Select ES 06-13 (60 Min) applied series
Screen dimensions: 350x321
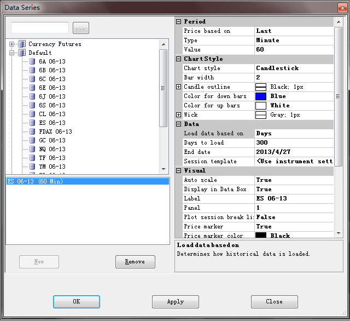tap(87, 181)
